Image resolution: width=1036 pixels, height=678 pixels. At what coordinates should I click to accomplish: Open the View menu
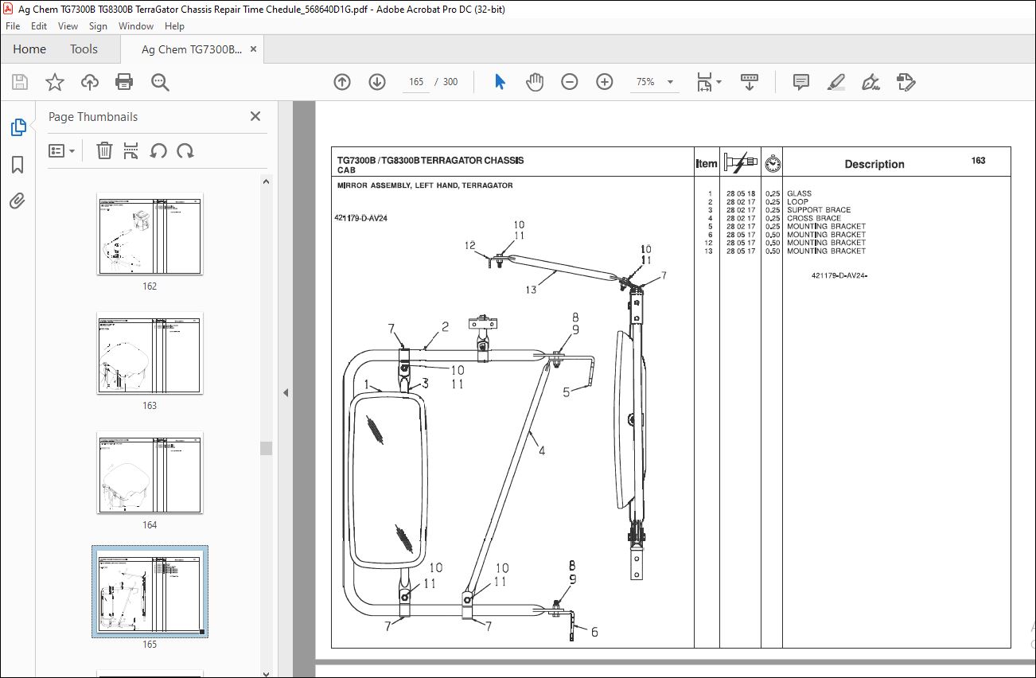tap(68, 26)
